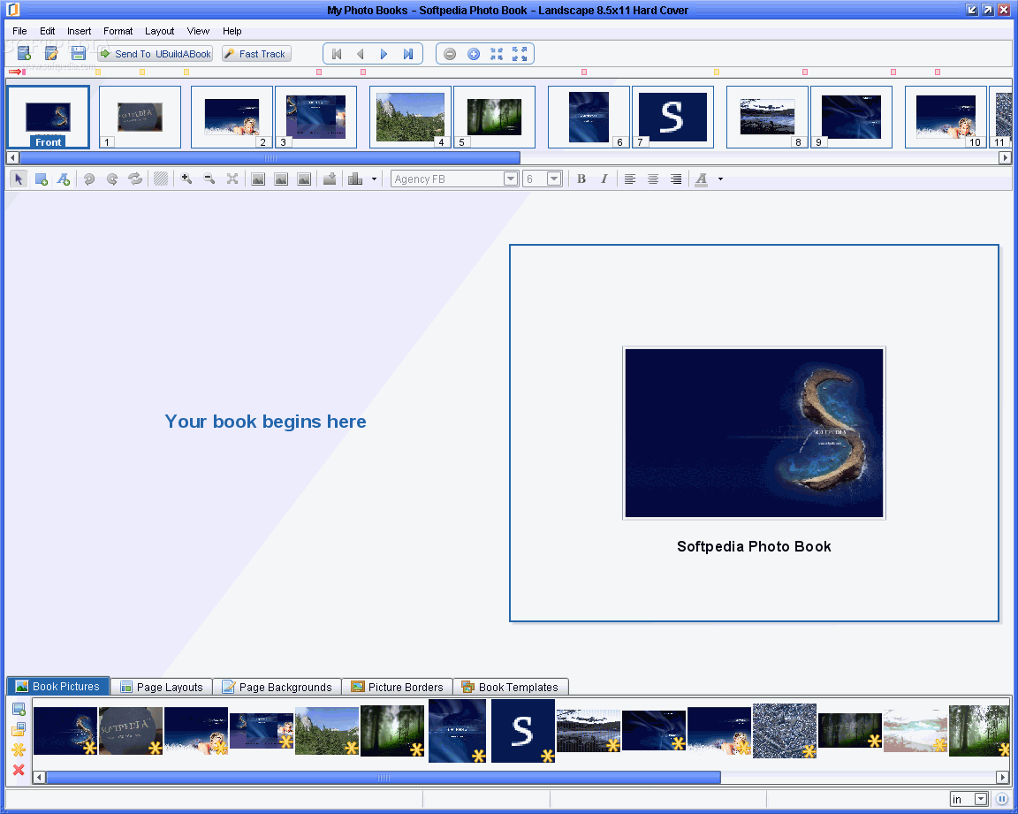Click the second picture effect icon

coord(281,179)
